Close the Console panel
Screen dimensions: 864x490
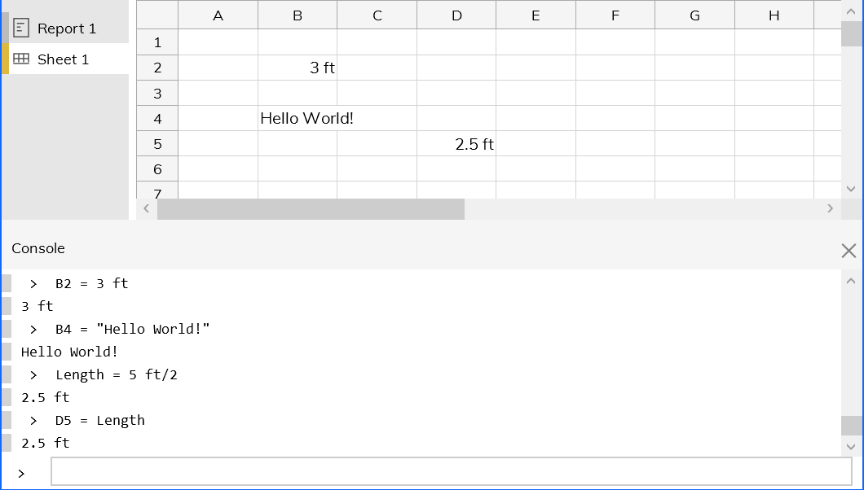(x=849, y=251)
